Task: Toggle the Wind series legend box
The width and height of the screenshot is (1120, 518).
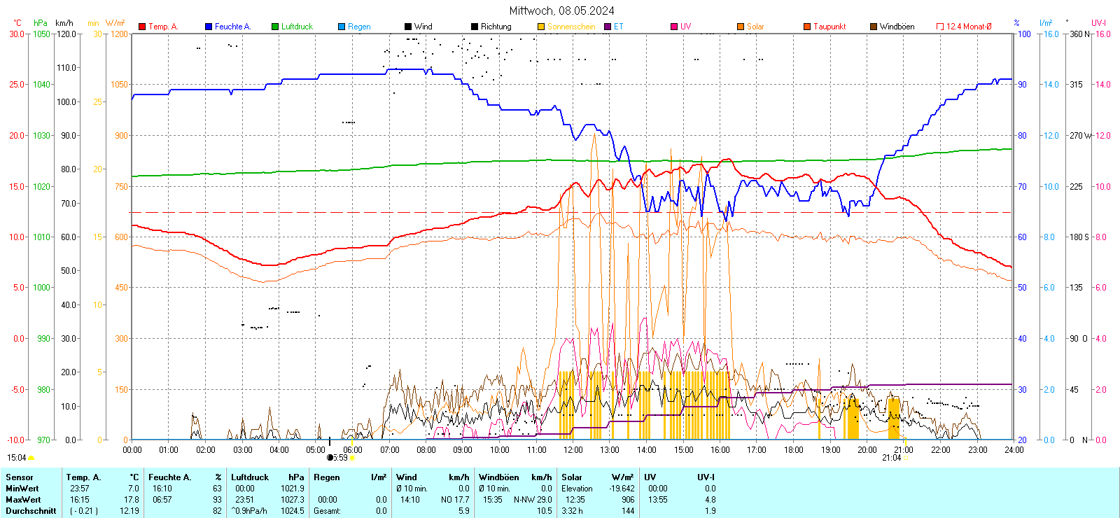Action: (x=408, y=27)
